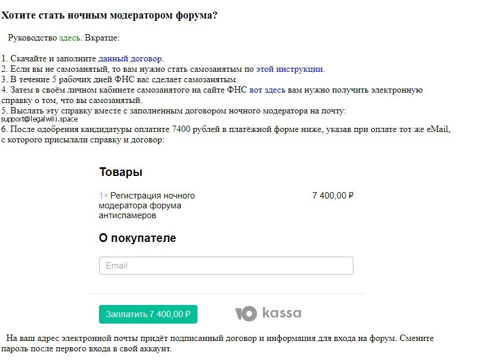The image size is (491, 360).
Task: Click the 7 400,00 ₽ item price
Action: [332, 196]
